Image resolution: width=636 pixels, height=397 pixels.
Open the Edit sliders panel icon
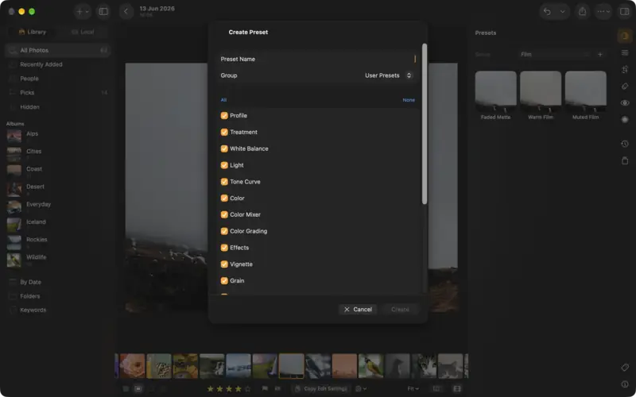point(625,53)
